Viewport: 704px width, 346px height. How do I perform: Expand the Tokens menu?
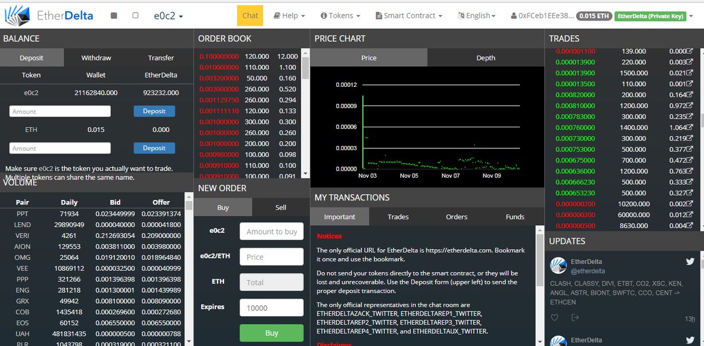[340, 16]
